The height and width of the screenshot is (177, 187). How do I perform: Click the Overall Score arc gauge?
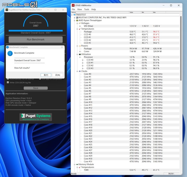click(36, 20)
